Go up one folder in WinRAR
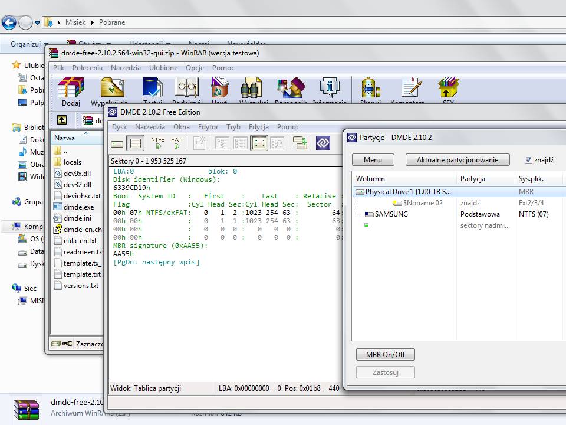Image resolution: width=566 pixels, height=425 pixels. click(x=62, y=120)
